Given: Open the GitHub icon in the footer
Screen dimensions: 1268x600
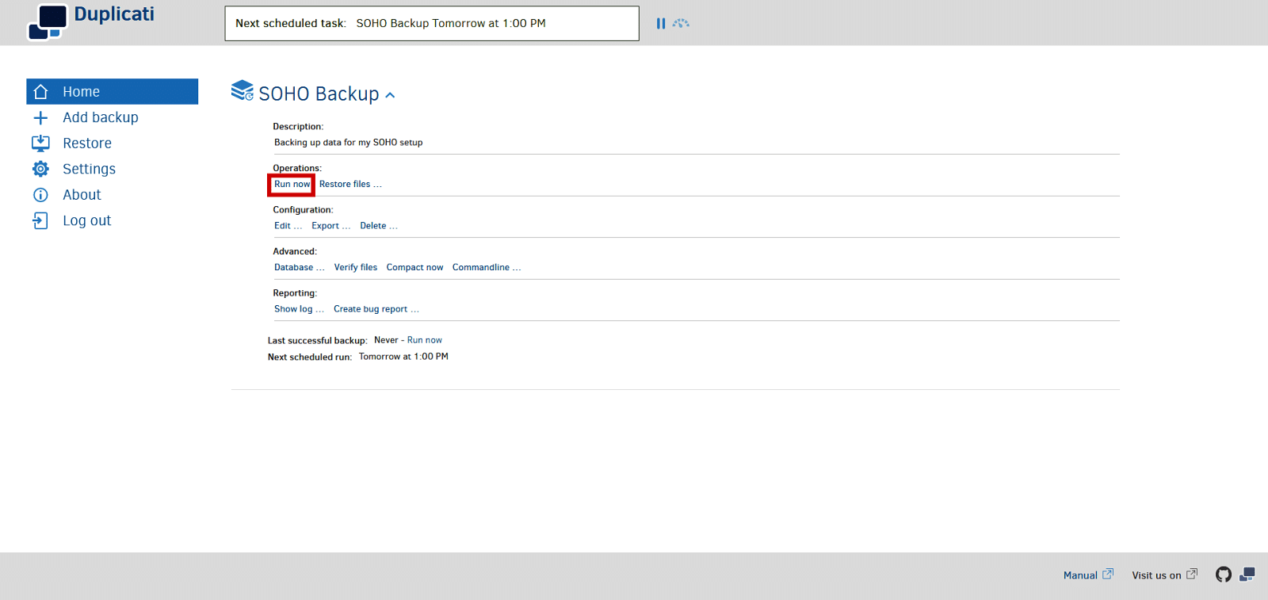Looking at the screenshot, I should [x=1223, y=575].
